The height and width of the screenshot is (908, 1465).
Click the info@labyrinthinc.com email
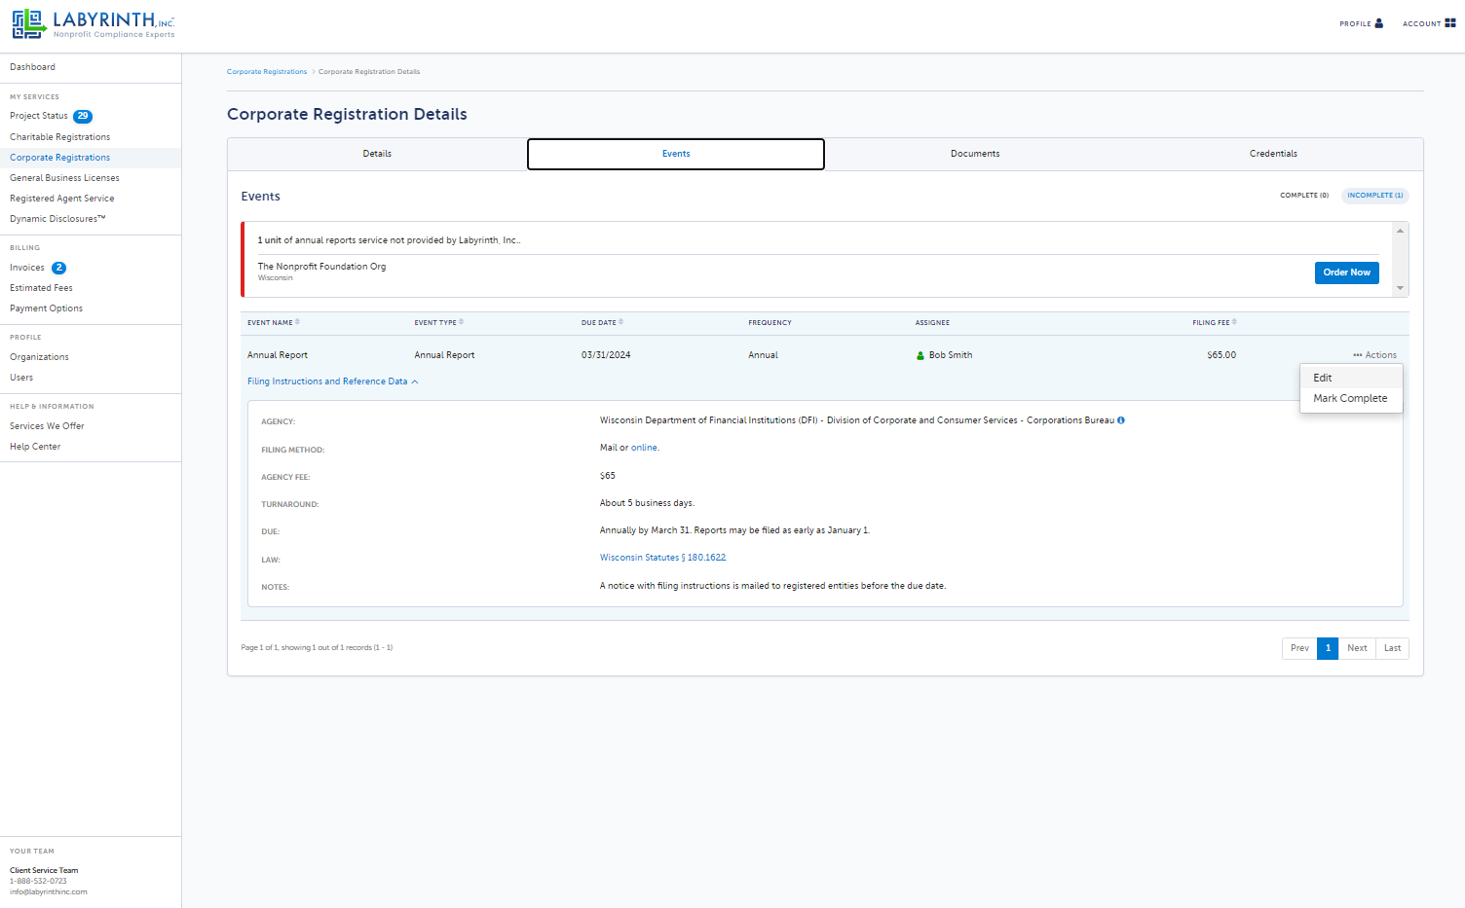coord(49,892)
